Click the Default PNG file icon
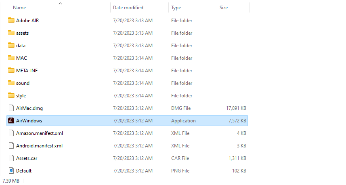The image size is (346, 185). pyautogui.click(x=11, y=171)
